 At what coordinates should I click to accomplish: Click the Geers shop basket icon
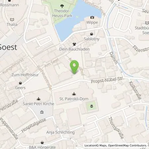[20, 83]
